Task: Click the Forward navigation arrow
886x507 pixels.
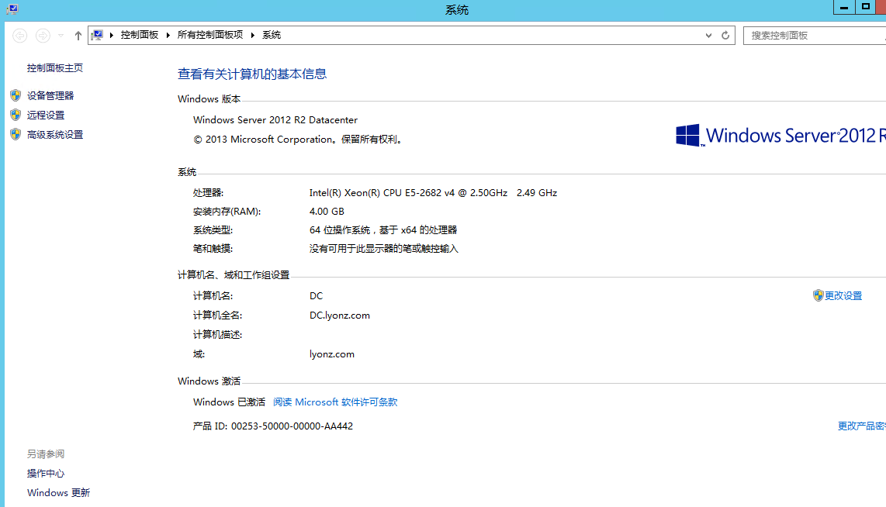Action: 43,36
